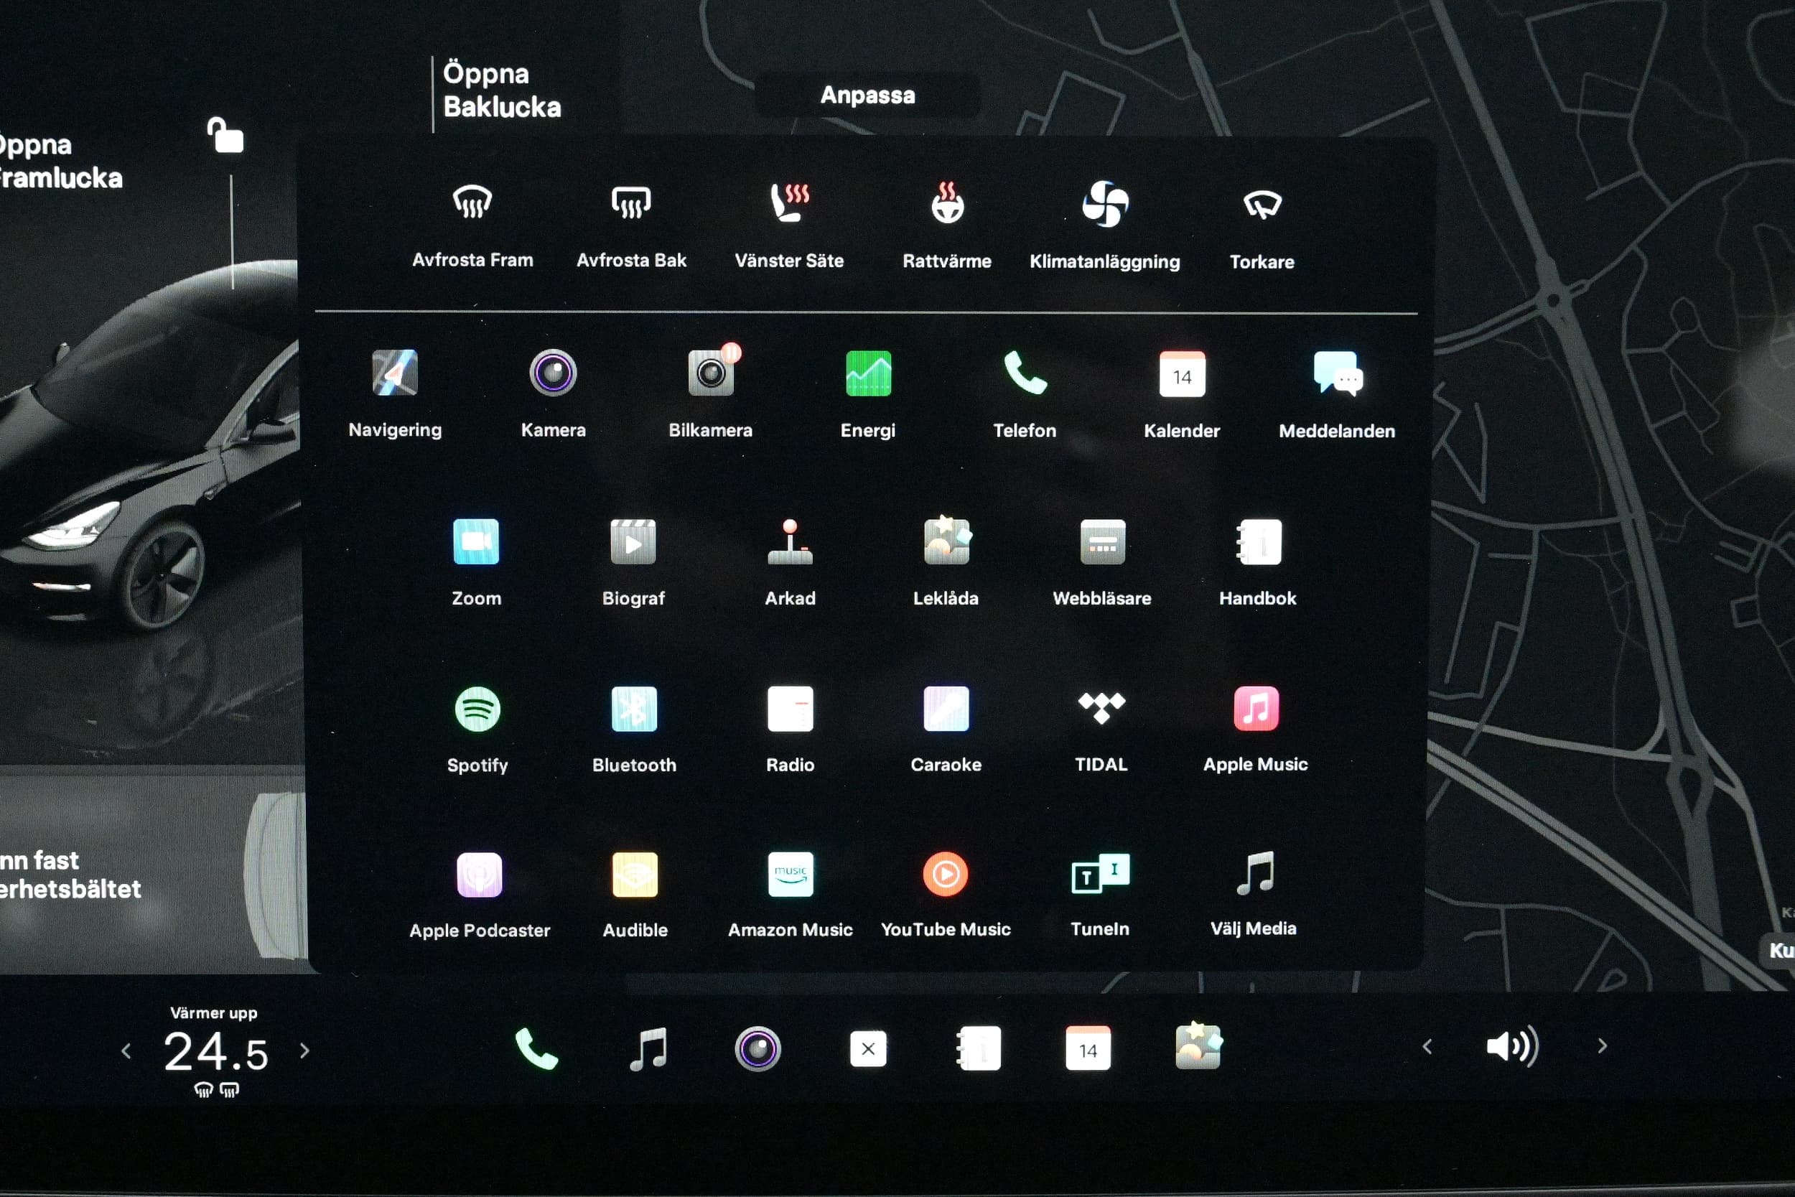
Task: Launch the Bilkamera dashcam app
Action: (x=711, y=373)
